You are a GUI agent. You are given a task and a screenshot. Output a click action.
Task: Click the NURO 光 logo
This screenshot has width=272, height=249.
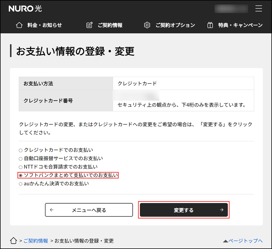pyautogui.click(x=25, y=9)
